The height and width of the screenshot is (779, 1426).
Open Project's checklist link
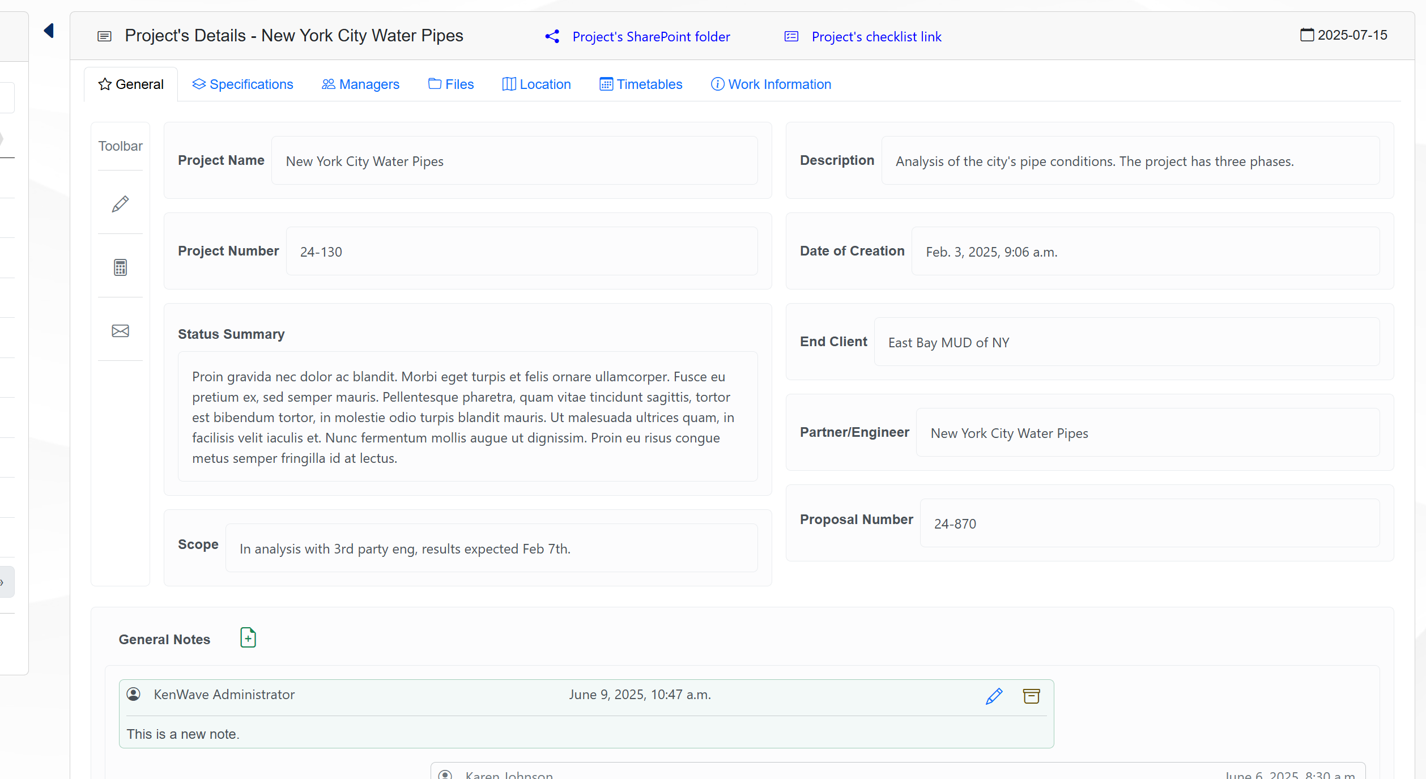876,37
